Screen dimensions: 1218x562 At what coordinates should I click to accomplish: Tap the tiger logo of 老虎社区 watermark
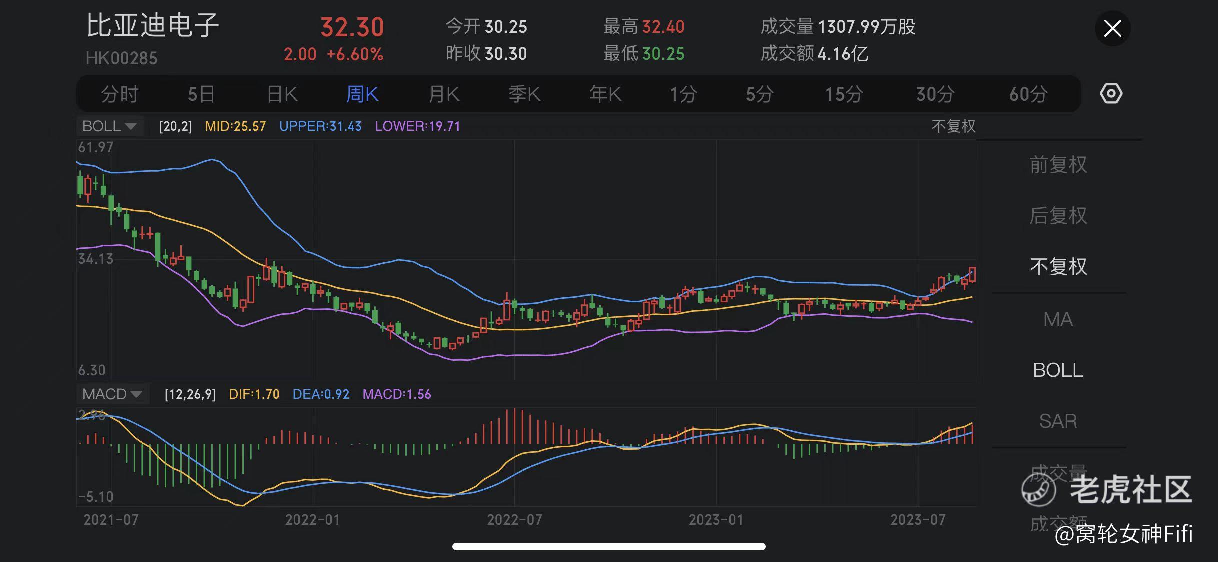[1038, 490]
